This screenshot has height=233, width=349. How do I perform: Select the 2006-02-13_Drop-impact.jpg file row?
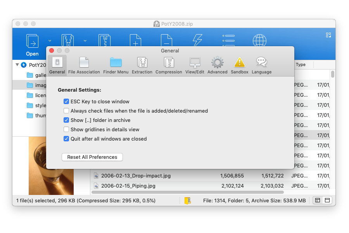(x=136, y=176)
